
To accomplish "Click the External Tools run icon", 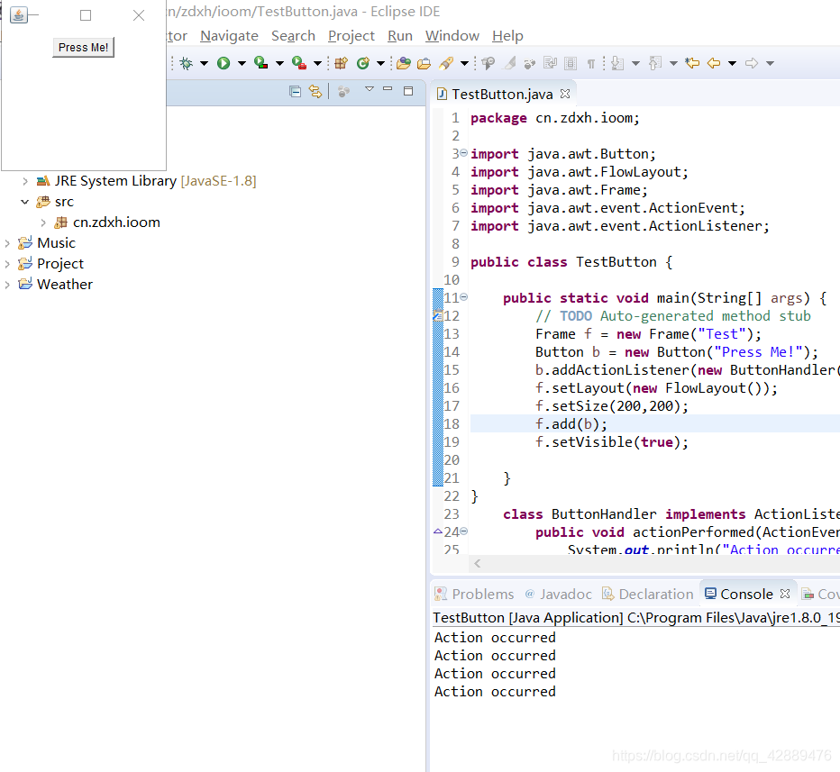I will 299,63.
